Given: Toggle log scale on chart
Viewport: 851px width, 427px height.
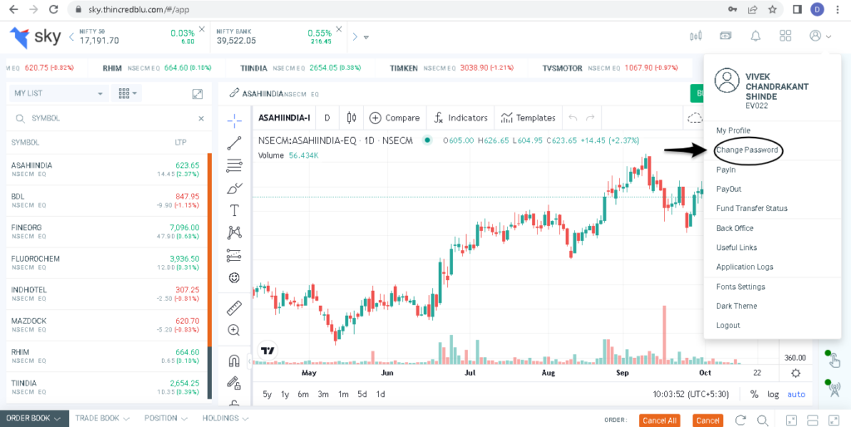Looking at the screenshot, I should (773, 395).
